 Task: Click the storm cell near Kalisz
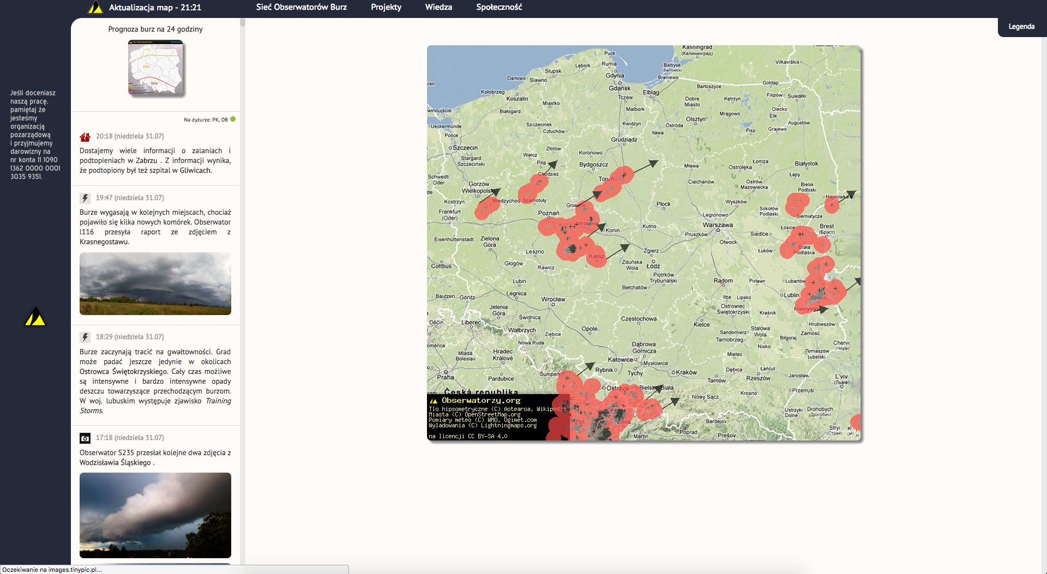pos(596,257)
